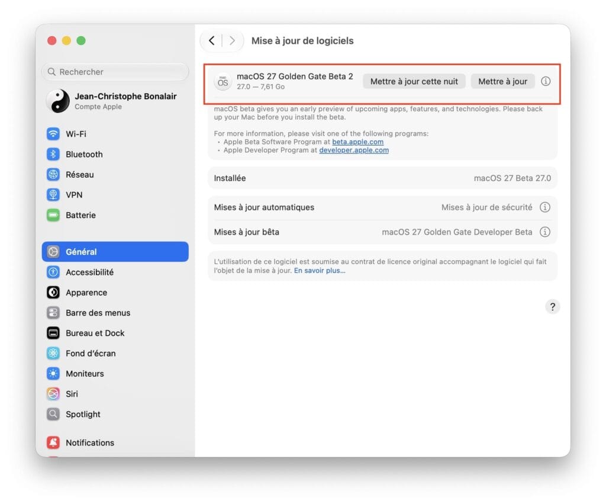Click the yin-yang account avatar
Screen dimensions: 606x504
pyautogui.click(x=58, y=101)
